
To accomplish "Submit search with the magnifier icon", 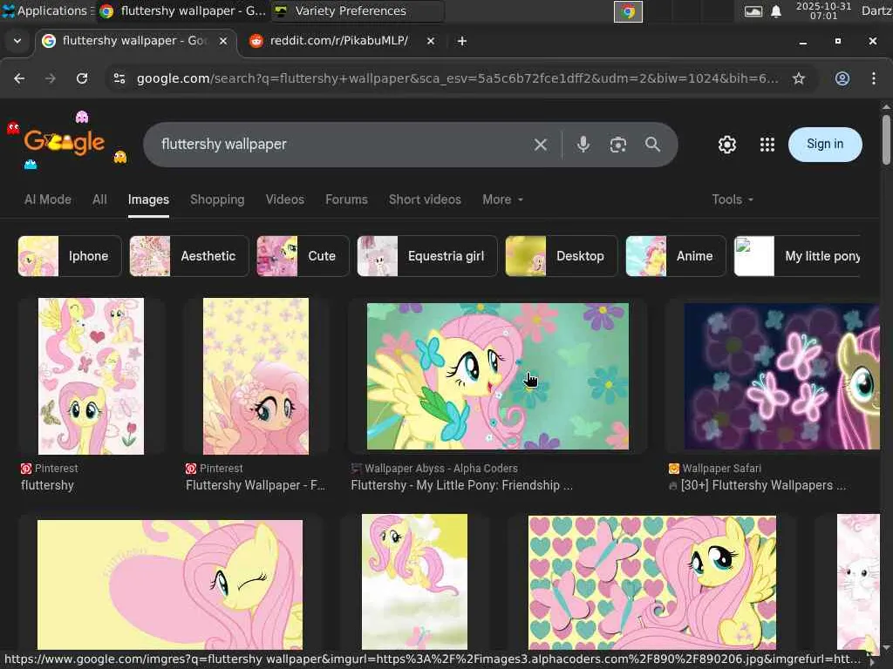I will click(652, 145).
